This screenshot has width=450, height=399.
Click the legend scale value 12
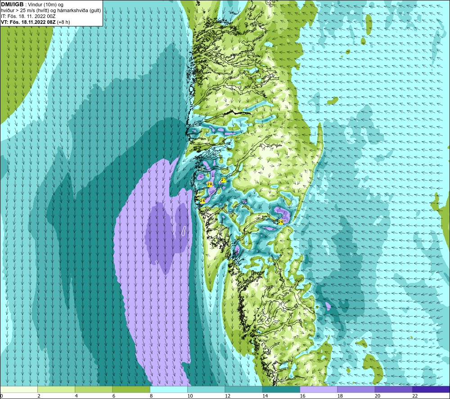click(x=228, y=396)
